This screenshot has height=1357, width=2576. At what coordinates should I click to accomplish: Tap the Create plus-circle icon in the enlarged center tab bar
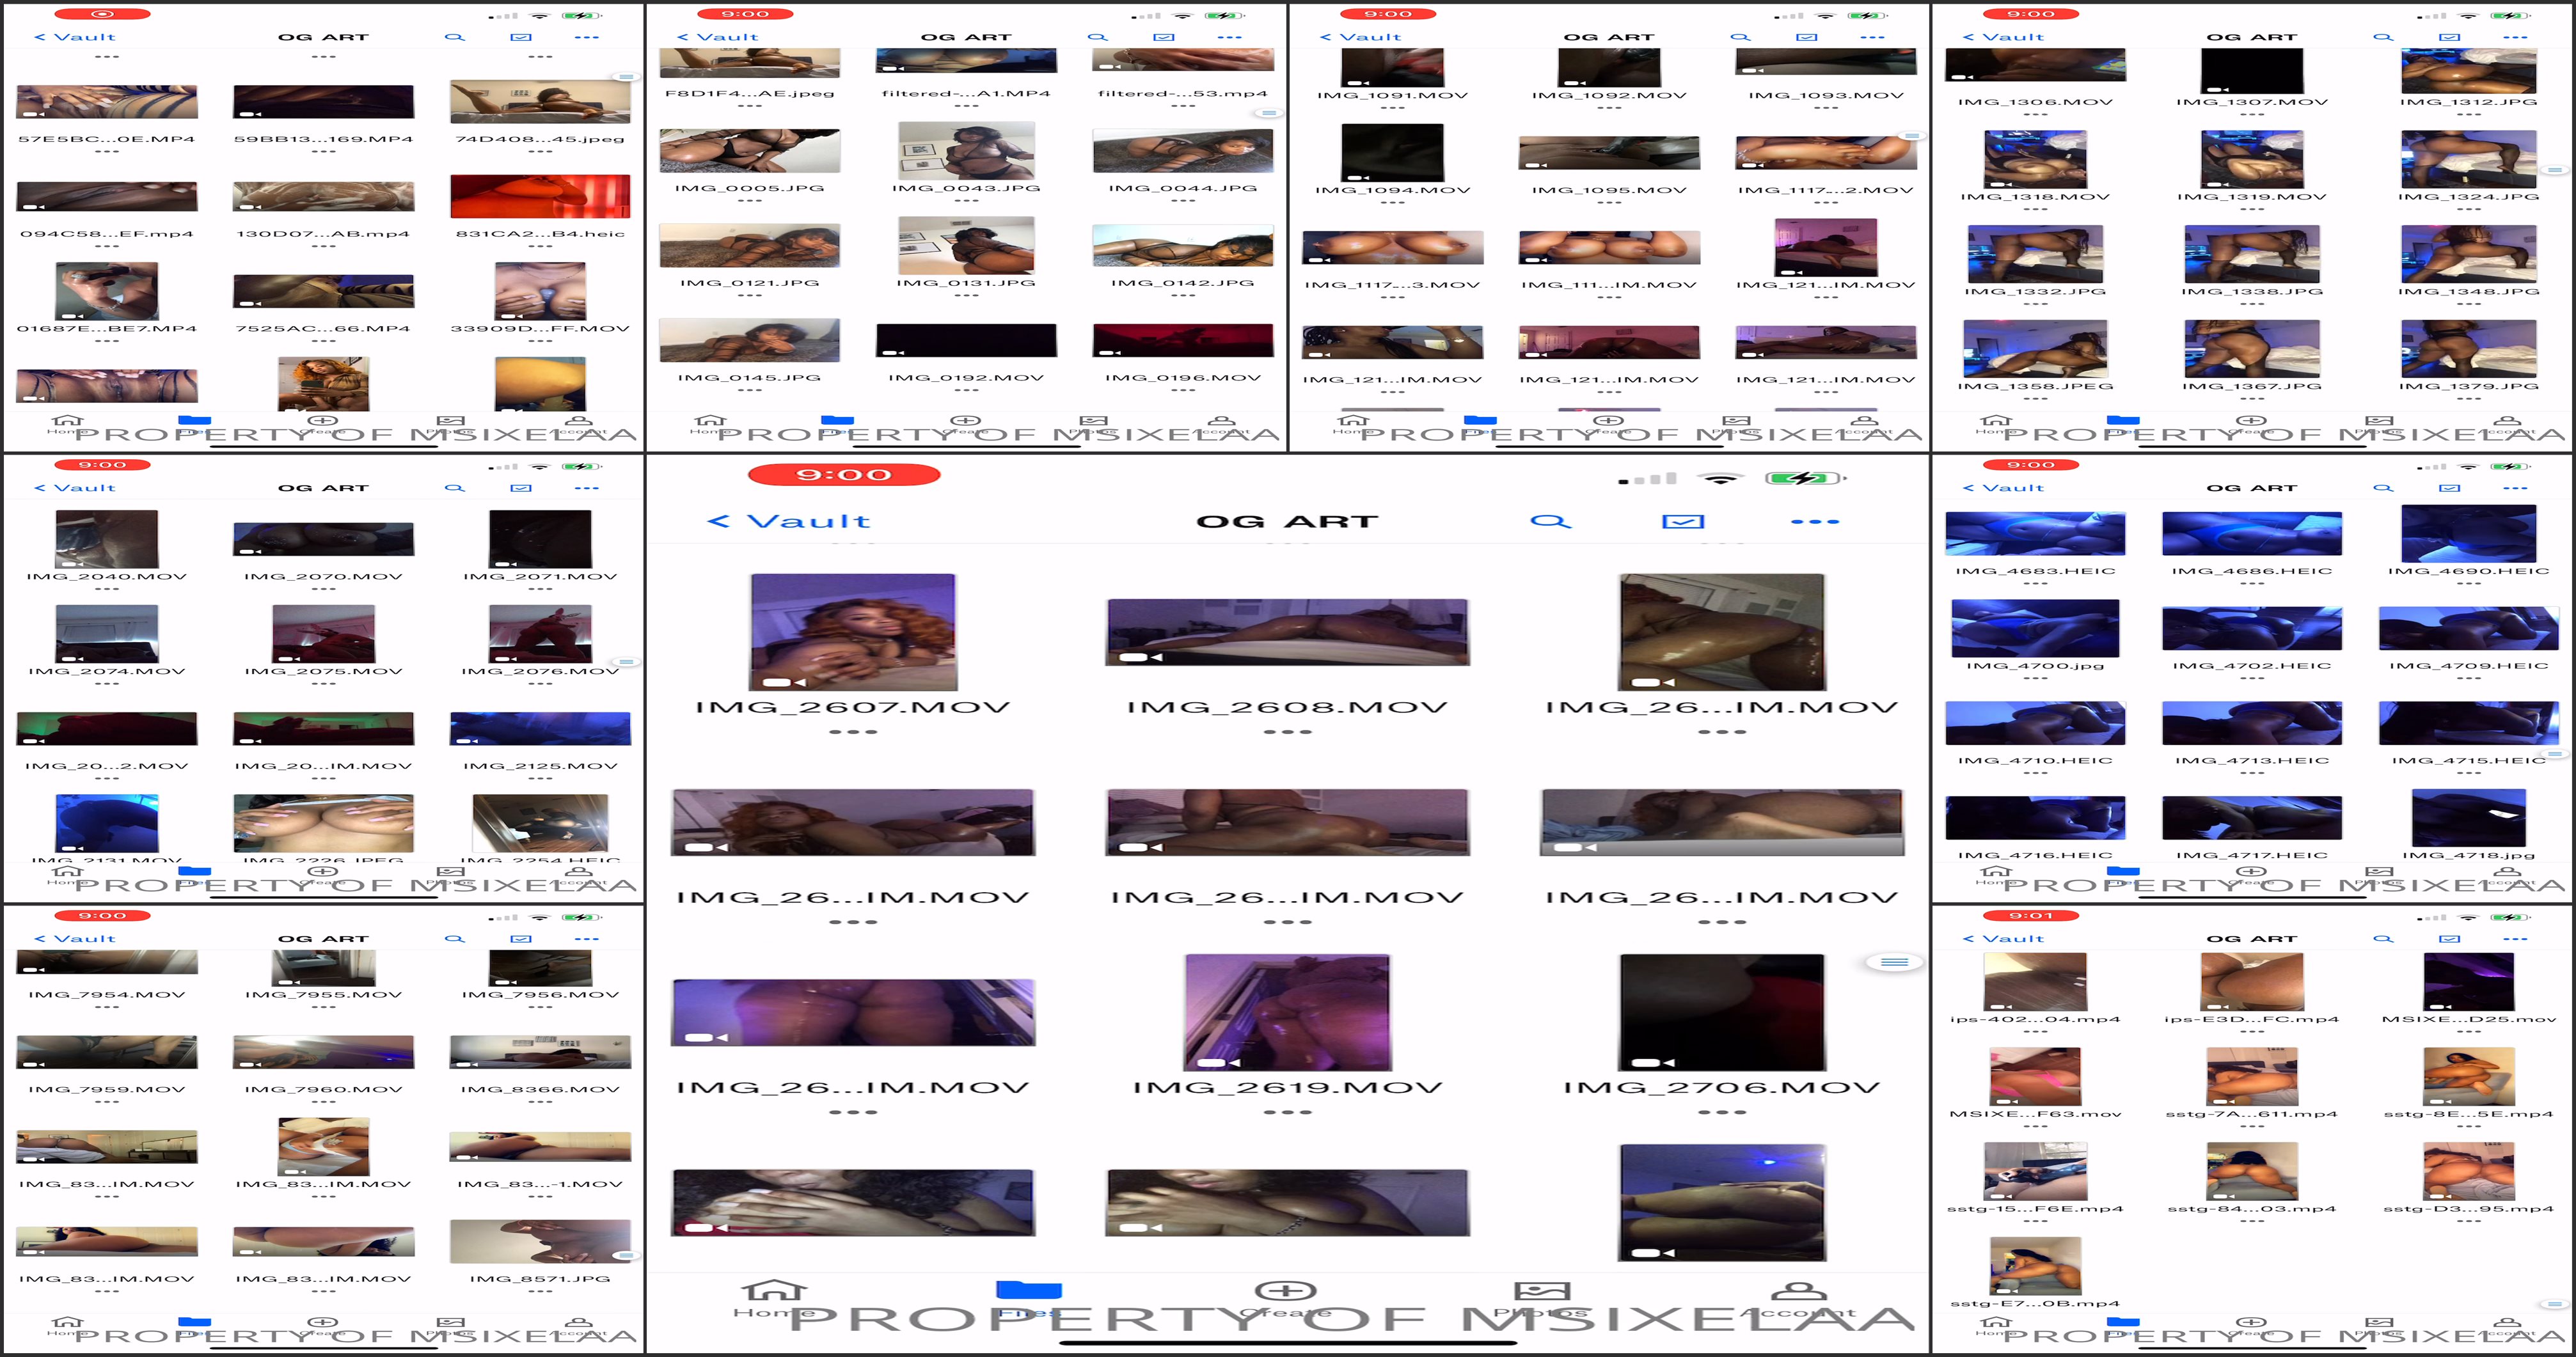pos(1285,1290)
